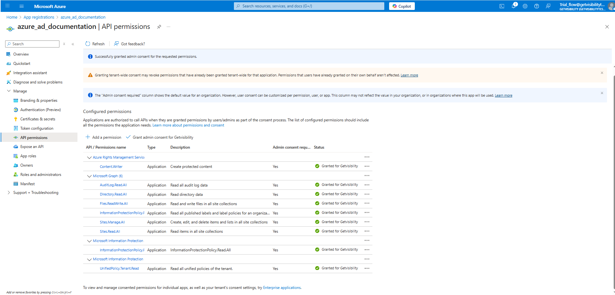This screenshot has width=615, height=295.
Task: Collapse the Microsoft Graph permissions group
Action: tap(89, 176)
